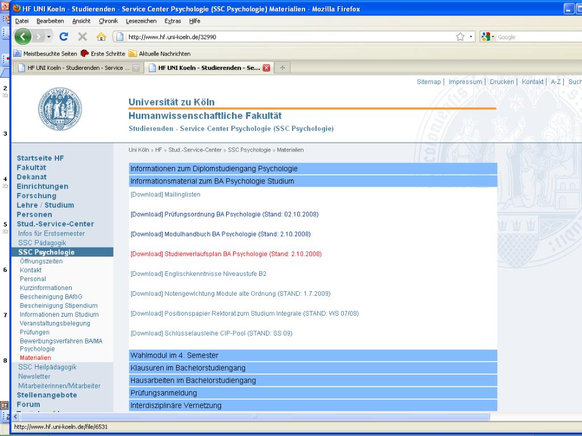Open SSC Pädagogik in sidebar
Image resolution: width=582 pixels, height=436 pixels.
point(42,243)
